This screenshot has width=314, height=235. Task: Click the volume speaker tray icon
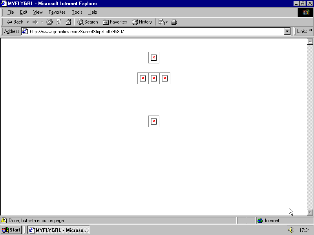[x=291, y=230]
